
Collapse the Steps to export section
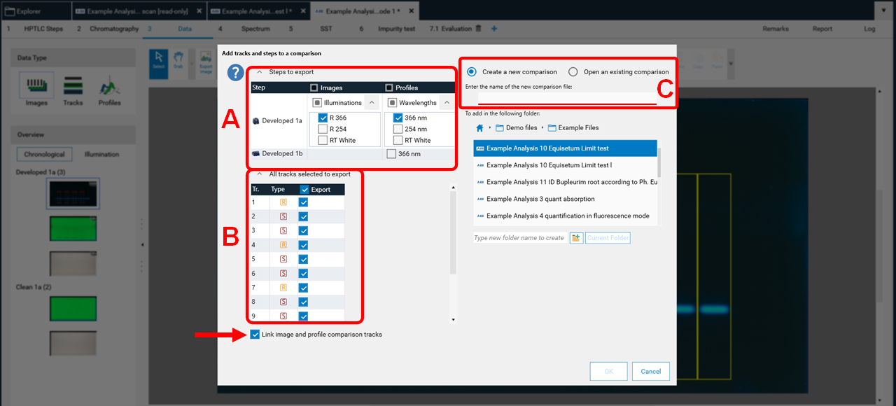click(260, 72)
